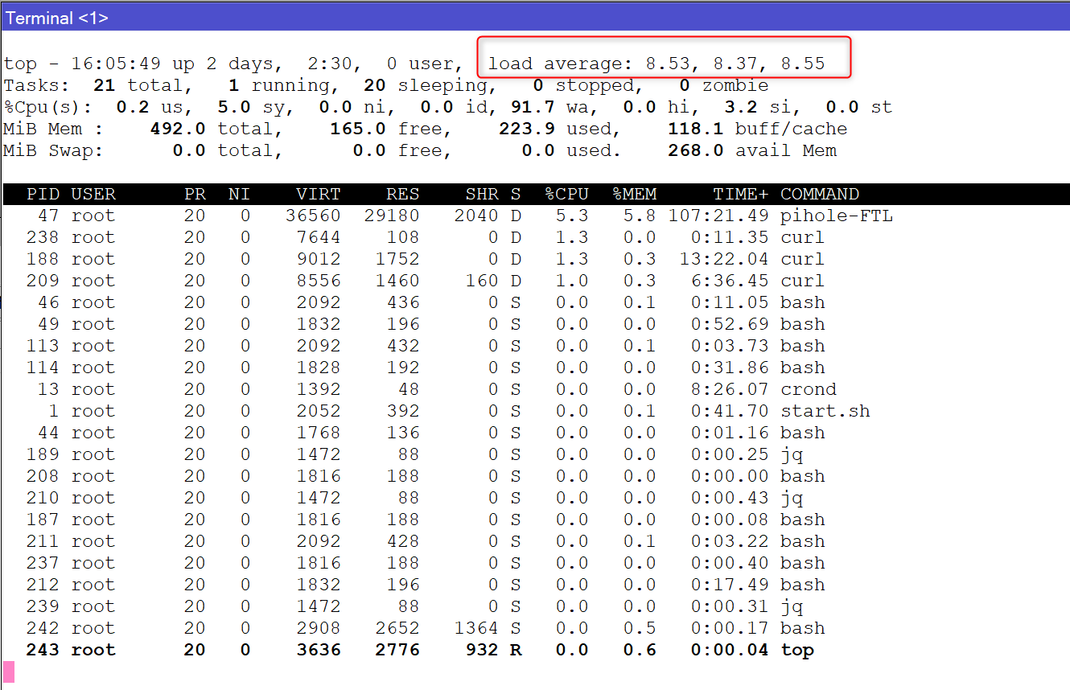Click the "jq" command in PID 189 row
Image resolution: width=1070 pixels, height=690 pixels.
tap(792, 454)
